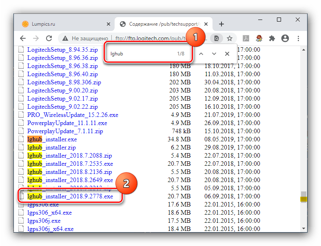Download LogitechSetup_8.96.36.zip
Screen dimensions: 321x246
[x=62, y=58]
